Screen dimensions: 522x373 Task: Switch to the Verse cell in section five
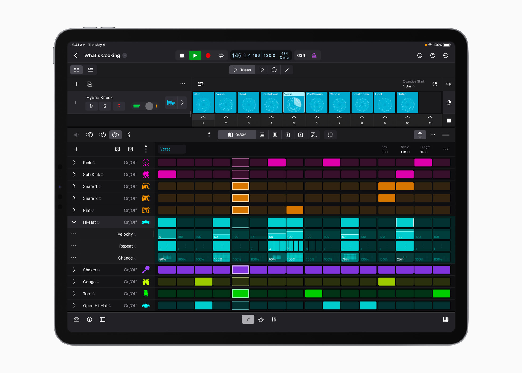coord(294,103)
